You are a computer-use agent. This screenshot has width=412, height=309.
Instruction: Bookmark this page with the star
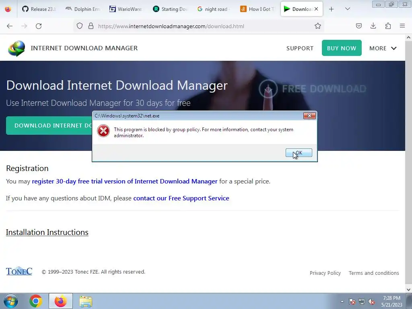point(318,26)
